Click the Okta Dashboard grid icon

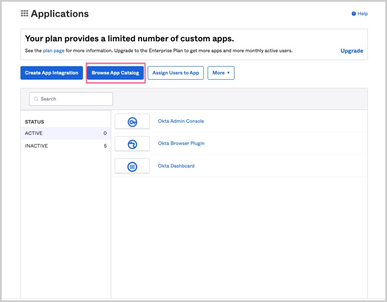click(x=132, y=167)
